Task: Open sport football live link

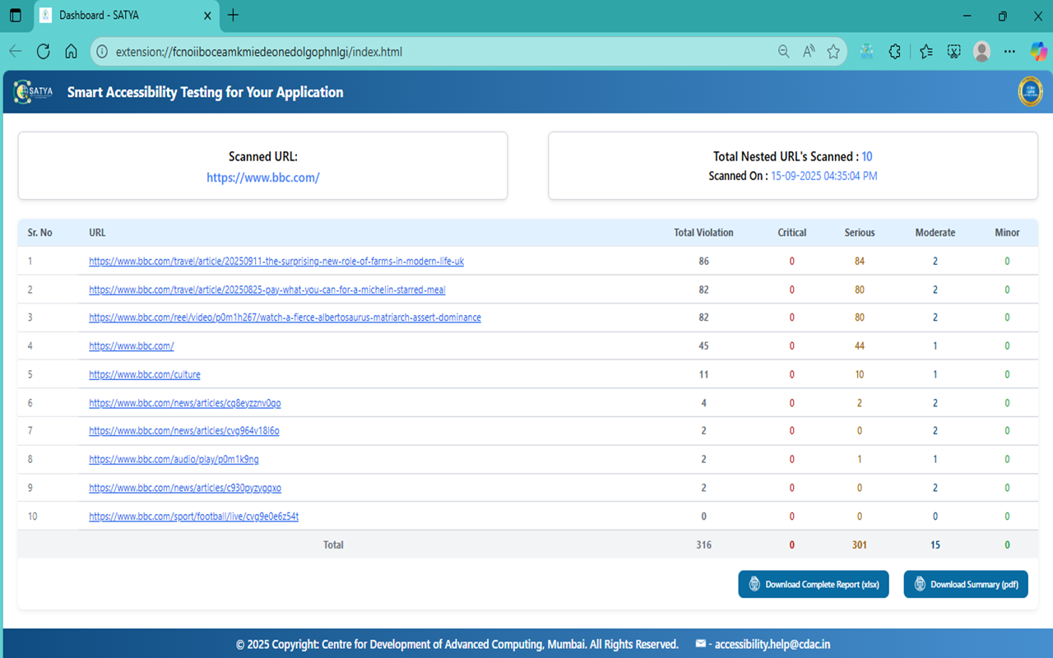Action: coord(194,517)
